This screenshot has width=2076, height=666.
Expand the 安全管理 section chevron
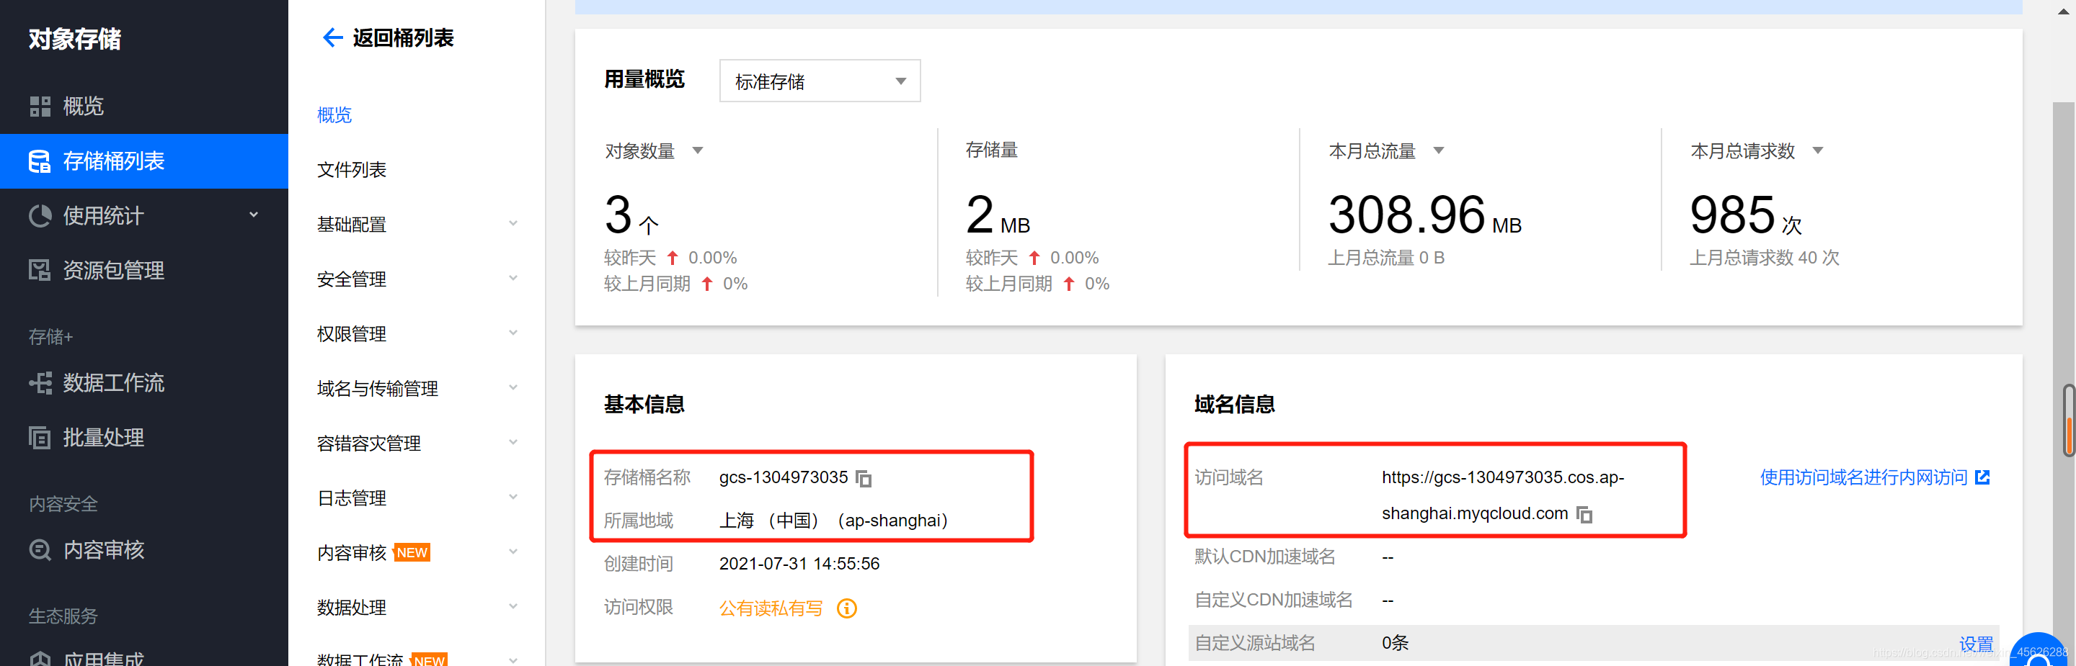(x=514, y=277)
